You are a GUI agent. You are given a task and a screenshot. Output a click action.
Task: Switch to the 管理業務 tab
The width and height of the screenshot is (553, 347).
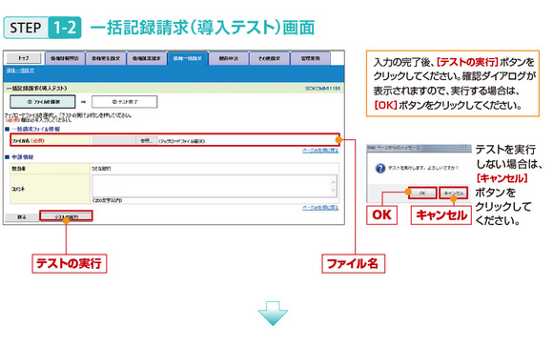pyautogui.click(x=311, y=58)
